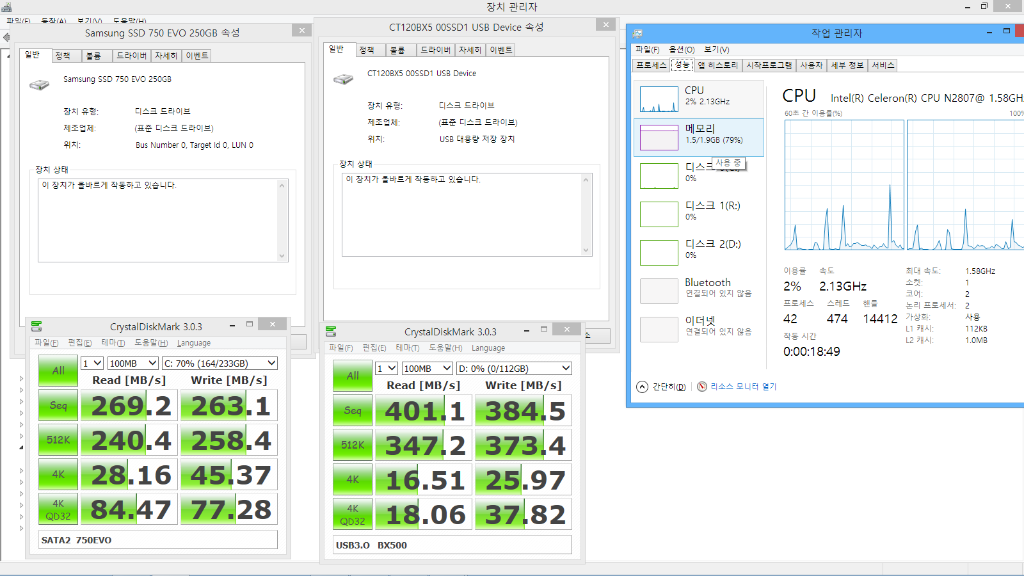This screenshot has height=576, width=1024.
Task: Open Help menu in the D: drive CrystalDiskMark
Action: pos(445,348)
